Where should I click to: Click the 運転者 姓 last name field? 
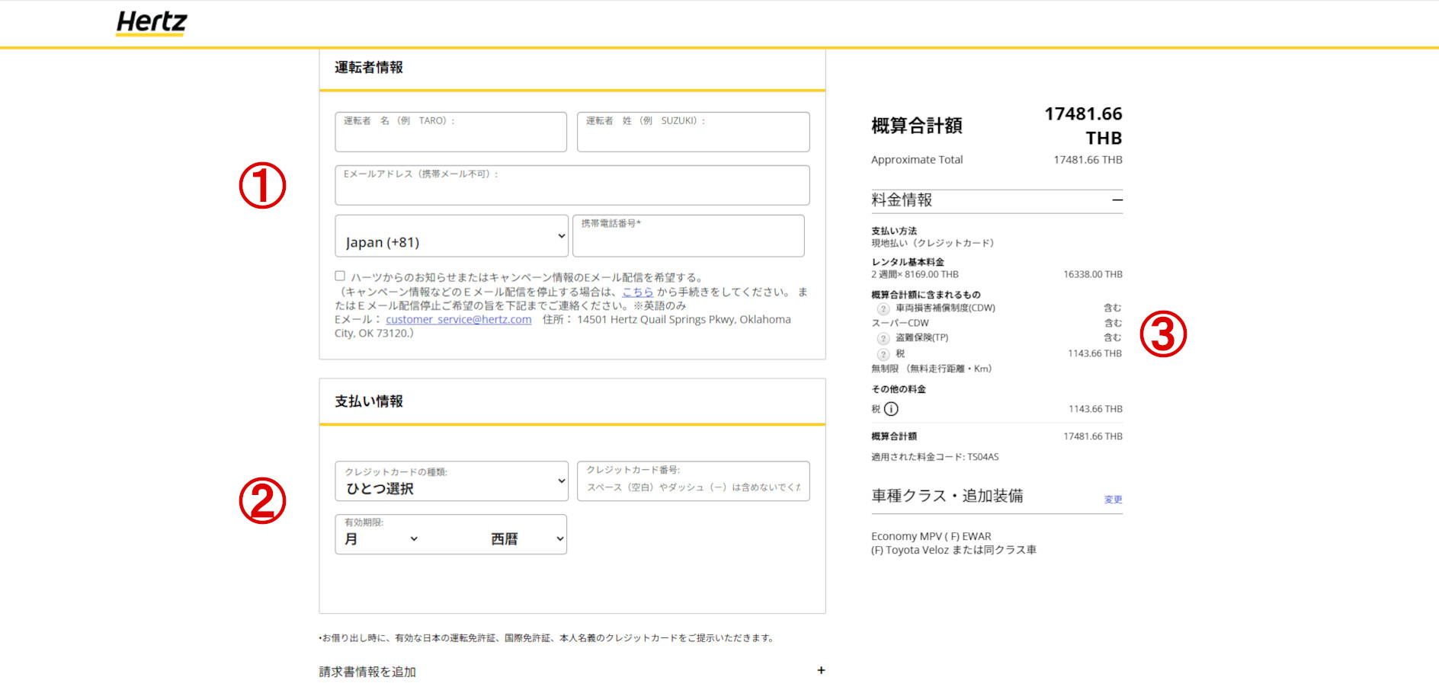693,131
